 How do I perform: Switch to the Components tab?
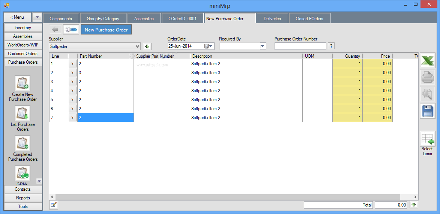(x=61, y=18)
